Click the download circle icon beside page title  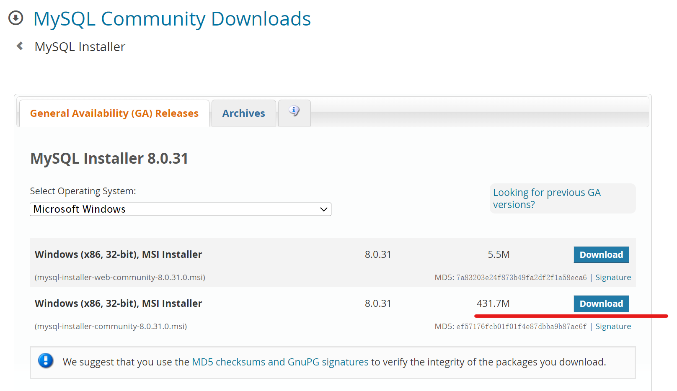point(16,18)
